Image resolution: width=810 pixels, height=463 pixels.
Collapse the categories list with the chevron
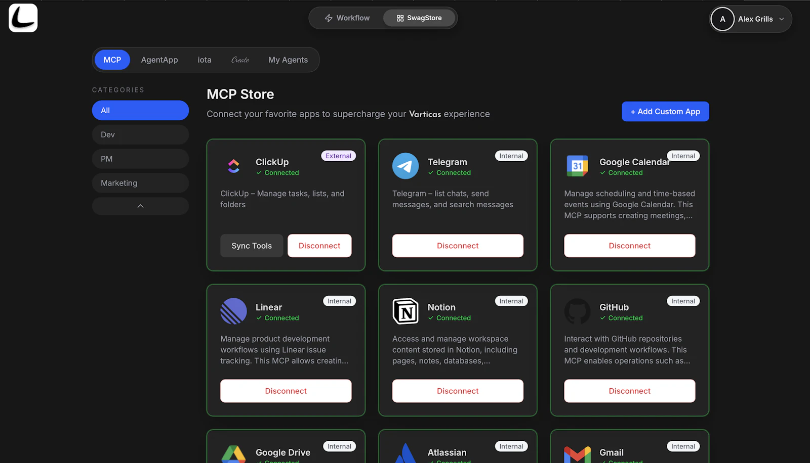click(x=140, y=206)
